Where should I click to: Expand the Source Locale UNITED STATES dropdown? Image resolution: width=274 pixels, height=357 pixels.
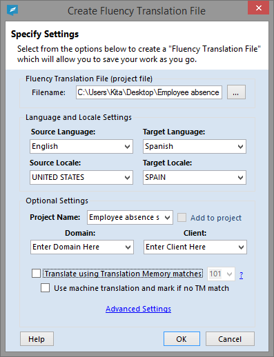(81, 177)
